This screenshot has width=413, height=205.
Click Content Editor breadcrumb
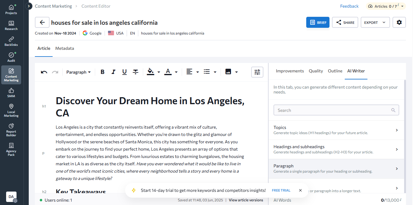(96, 6)
